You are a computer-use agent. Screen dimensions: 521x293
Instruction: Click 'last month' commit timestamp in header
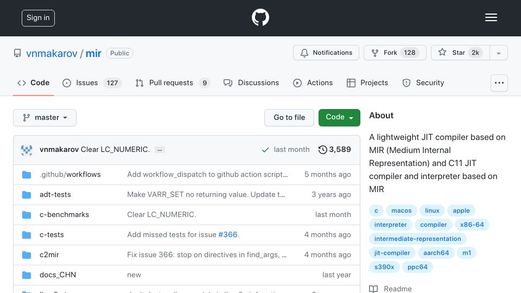coord(291,150)
